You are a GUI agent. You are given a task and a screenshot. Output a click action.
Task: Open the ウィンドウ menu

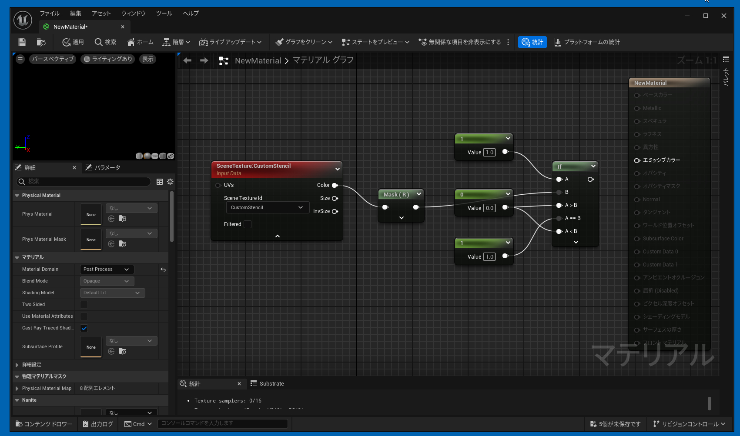[x=133, y=13]
